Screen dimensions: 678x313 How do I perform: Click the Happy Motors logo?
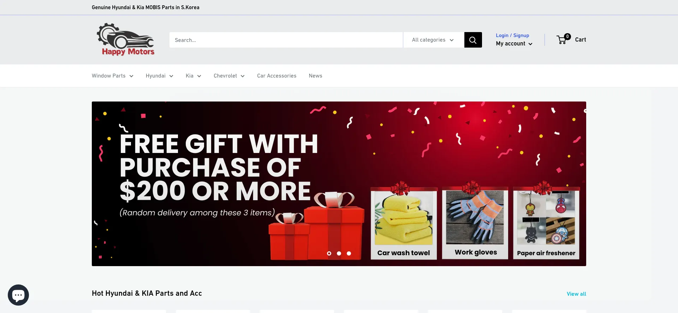(126, 39)
